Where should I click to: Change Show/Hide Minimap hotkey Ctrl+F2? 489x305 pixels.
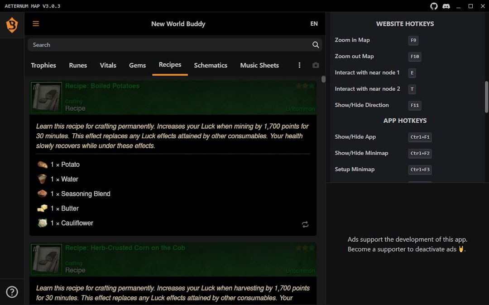click(420, 153)
